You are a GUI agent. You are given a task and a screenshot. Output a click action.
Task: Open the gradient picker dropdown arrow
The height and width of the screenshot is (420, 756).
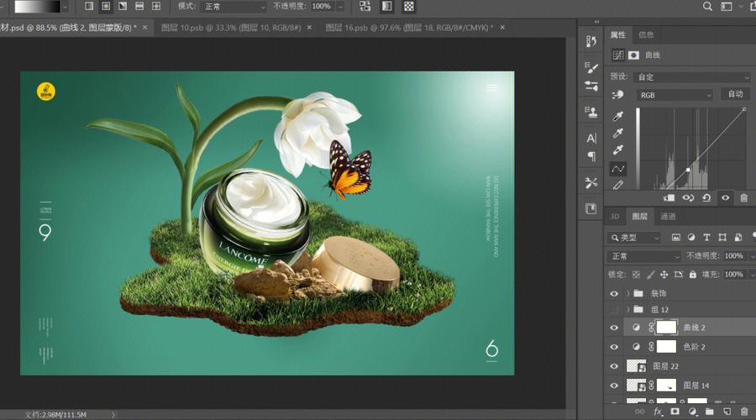click(x=65, y=7)
